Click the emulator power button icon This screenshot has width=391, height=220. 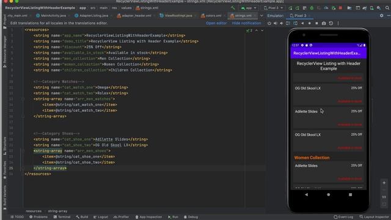269,23
